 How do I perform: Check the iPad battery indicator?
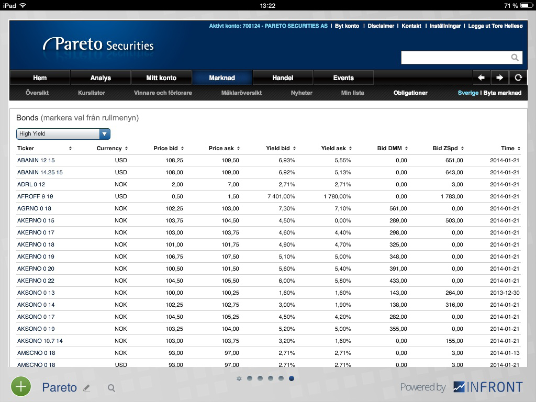[x=527, y=5]
